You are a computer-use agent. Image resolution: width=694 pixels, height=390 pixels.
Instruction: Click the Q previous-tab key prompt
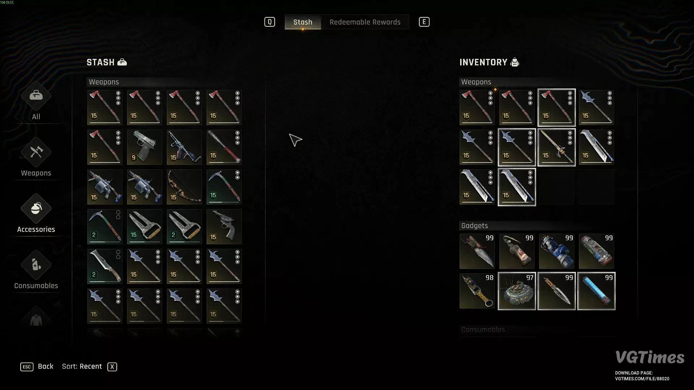pos(270,22)
